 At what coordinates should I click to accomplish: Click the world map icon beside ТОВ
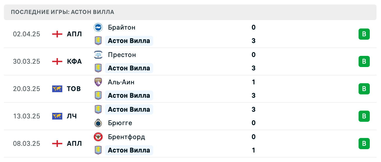[57, 89]
